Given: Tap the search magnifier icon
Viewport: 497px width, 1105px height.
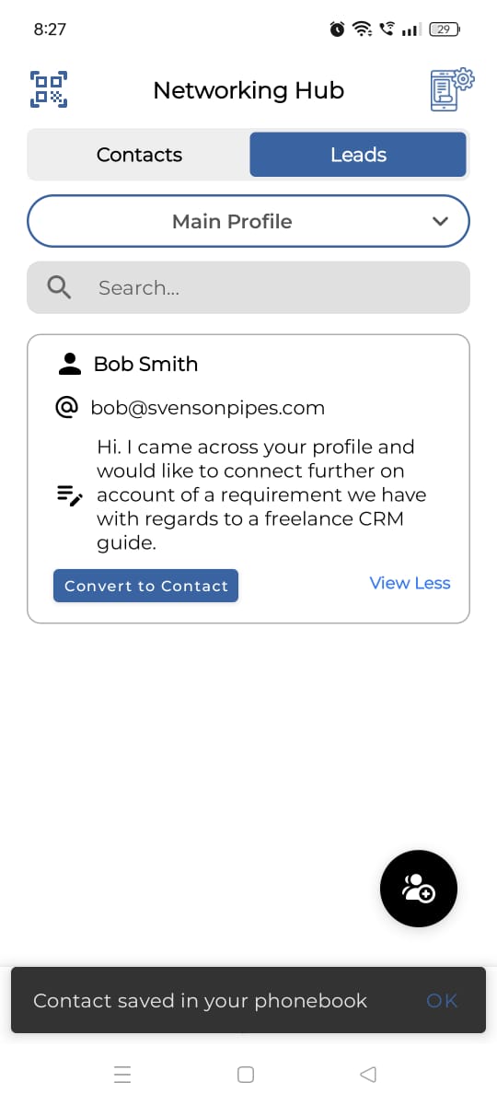Looking at the screenshot, I should coord(59,287).
